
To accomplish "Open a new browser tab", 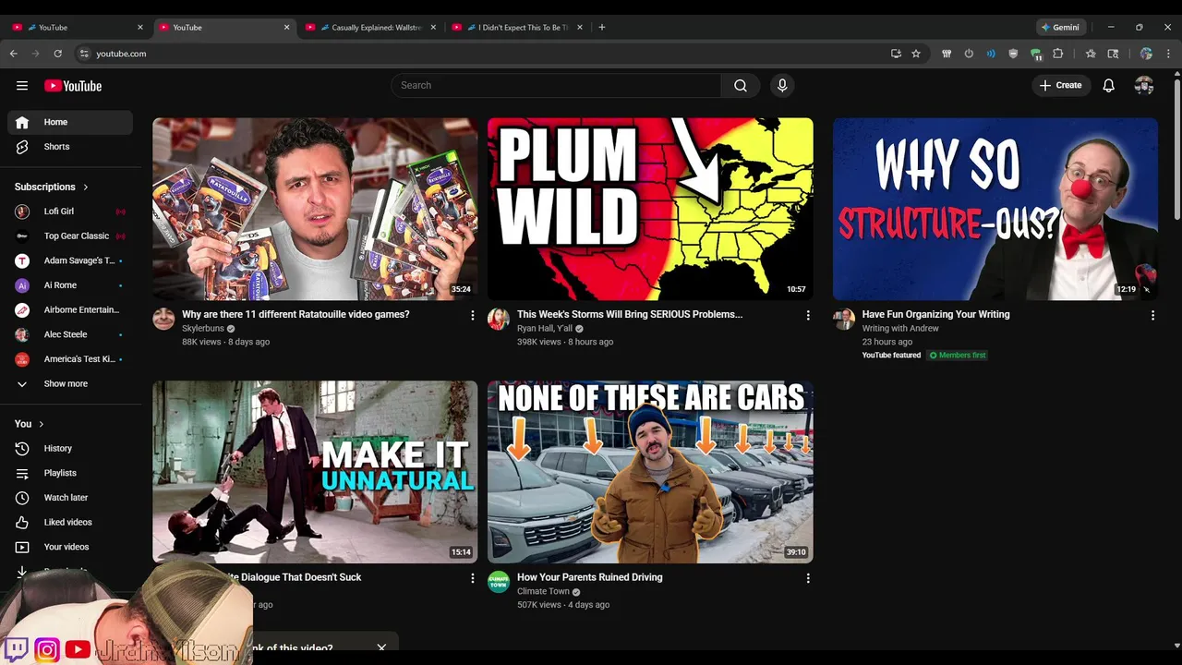I will pos(602,28).
